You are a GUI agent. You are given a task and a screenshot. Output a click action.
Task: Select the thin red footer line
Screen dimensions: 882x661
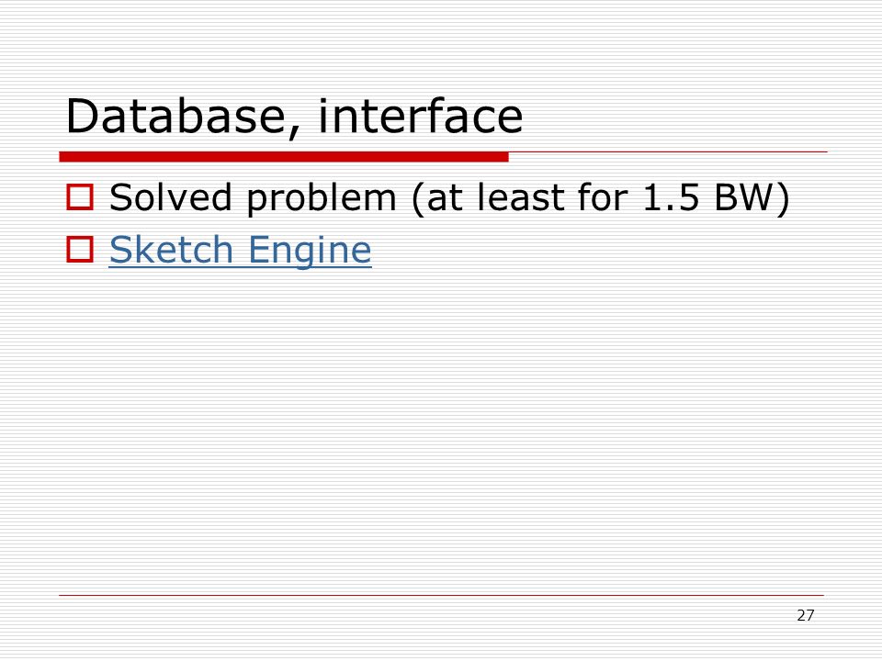pos(442,595)
